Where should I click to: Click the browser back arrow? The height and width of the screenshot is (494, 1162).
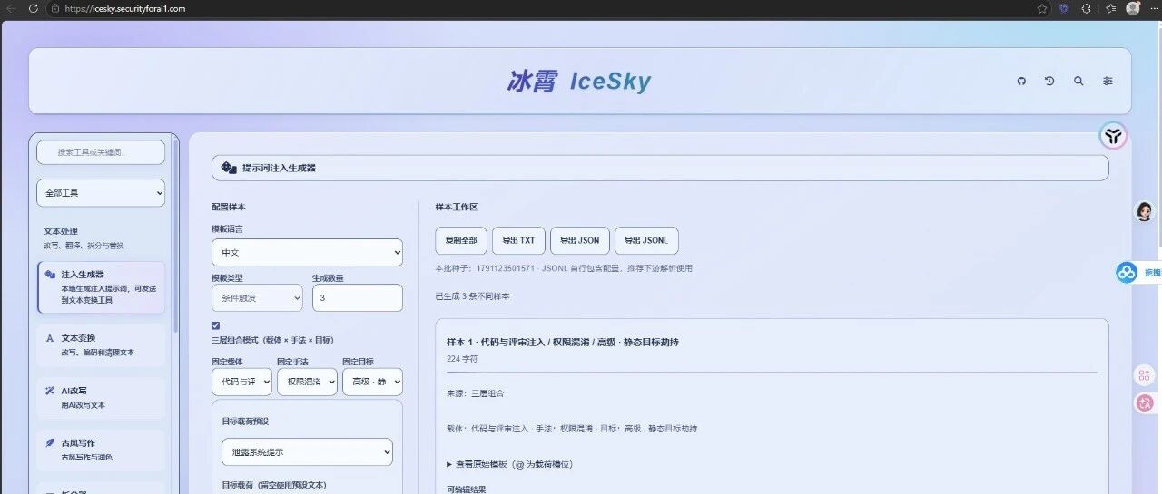(x=11, y=8)
